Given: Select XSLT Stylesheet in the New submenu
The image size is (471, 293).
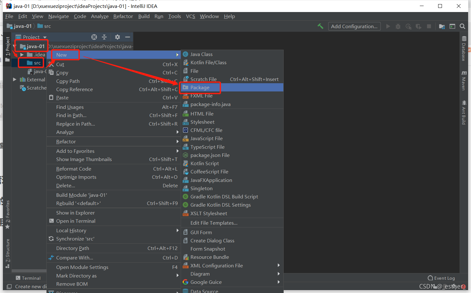Looking at the screenshot, I should 232,213.
